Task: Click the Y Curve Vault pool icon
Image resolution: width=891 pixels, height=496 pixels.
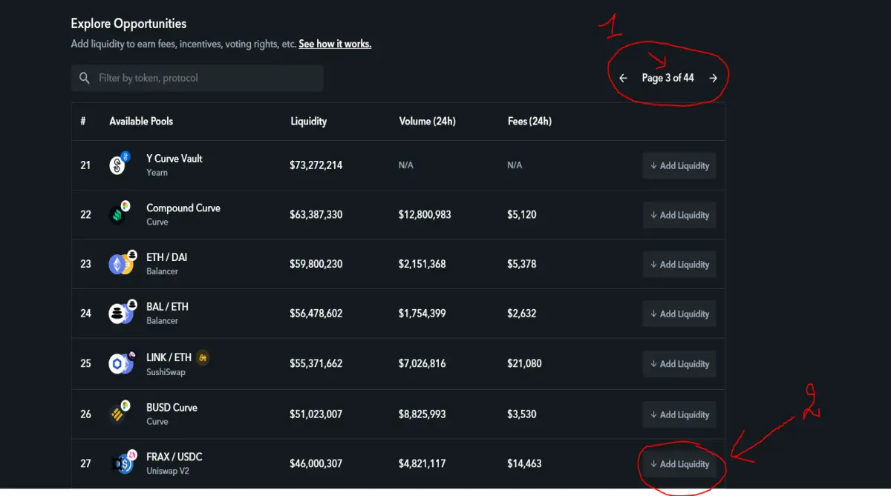Action: [x=119, y=165]
